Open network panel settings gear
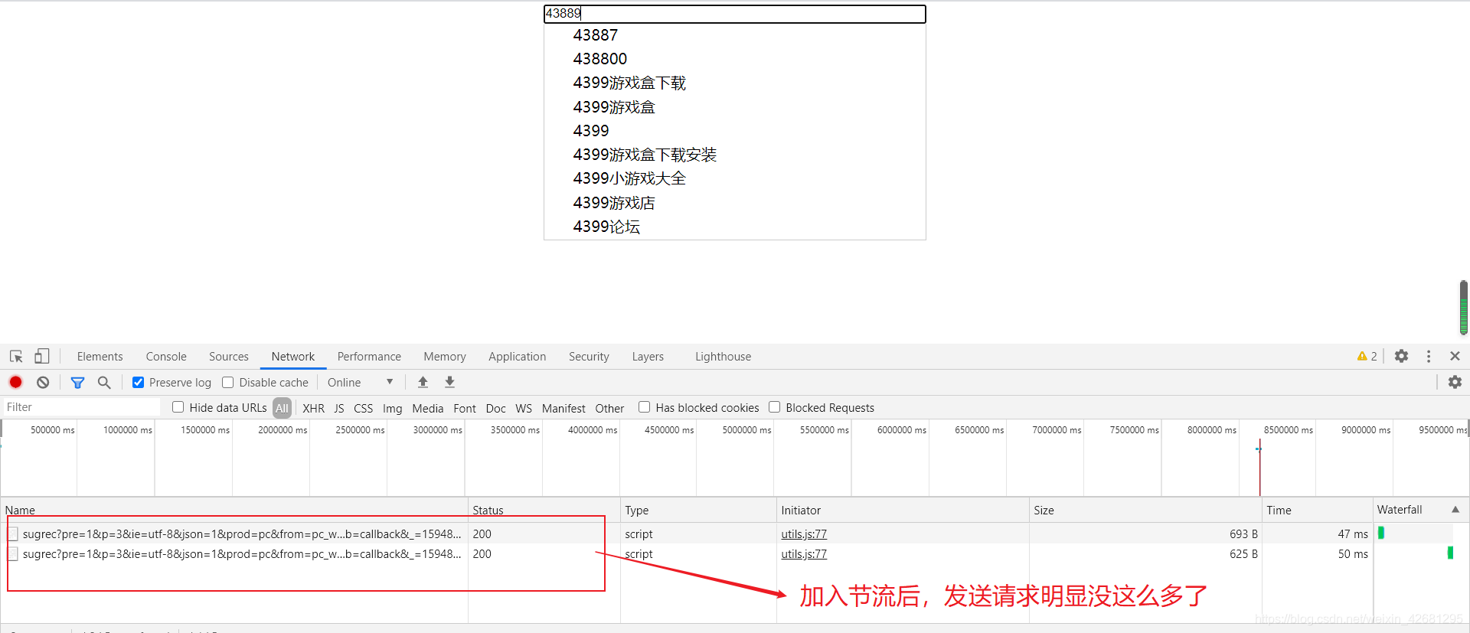 [x=1455, y=382]
